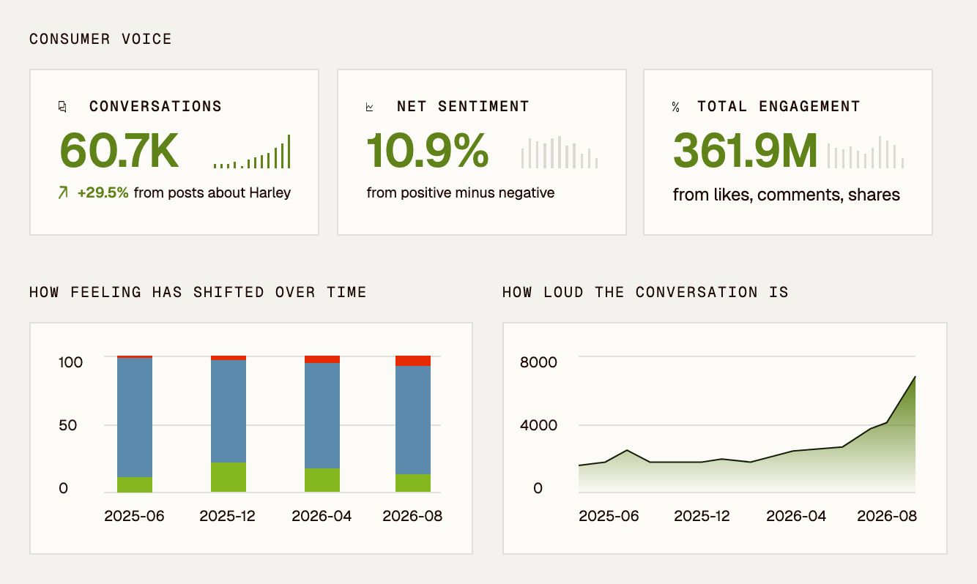Click the CONSUMER VOICE heading
The height and width of the screenshot is (584, 977).
click(x=100, y=40)
